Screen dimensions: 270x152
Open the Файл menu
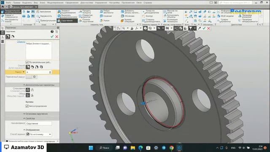tap(8, 3)
